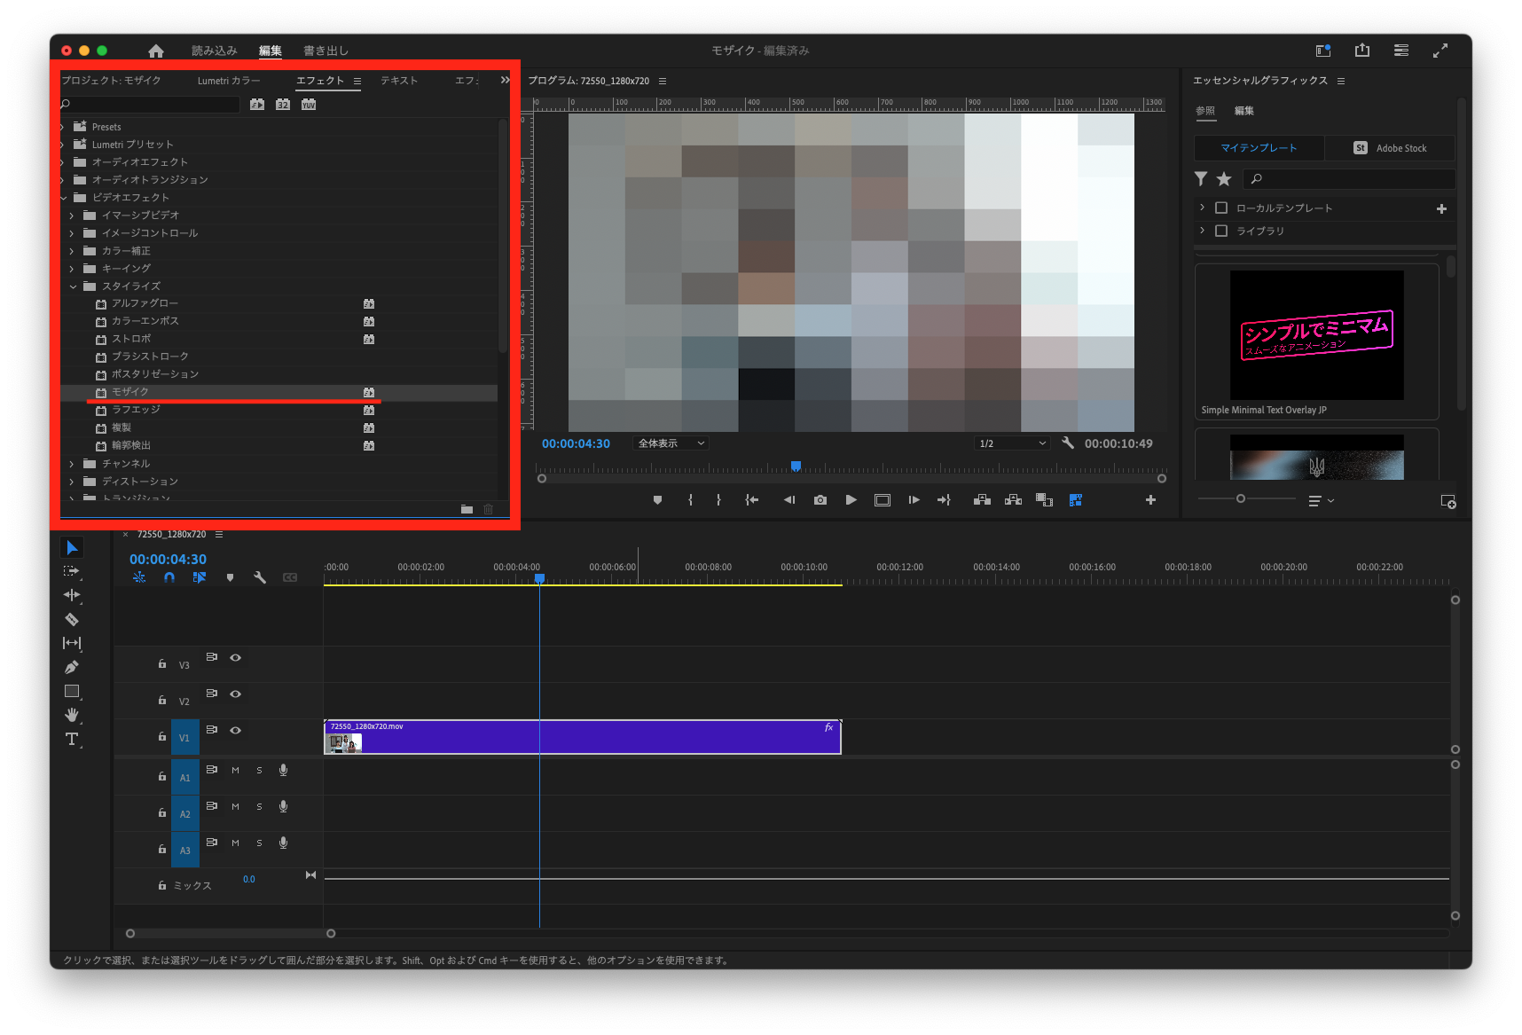Solo the A2 audio track
The image size is (1522, 1035).
[x=259, y=806]
